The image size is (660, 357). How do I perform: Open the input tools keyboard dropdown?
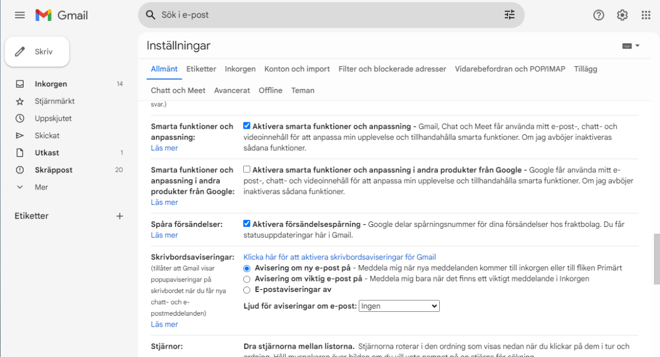click(x=631, y=46)
